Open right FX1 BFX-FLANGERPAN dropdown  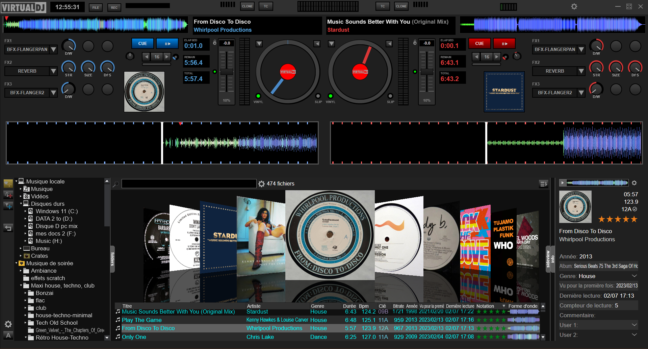[581, 49]
